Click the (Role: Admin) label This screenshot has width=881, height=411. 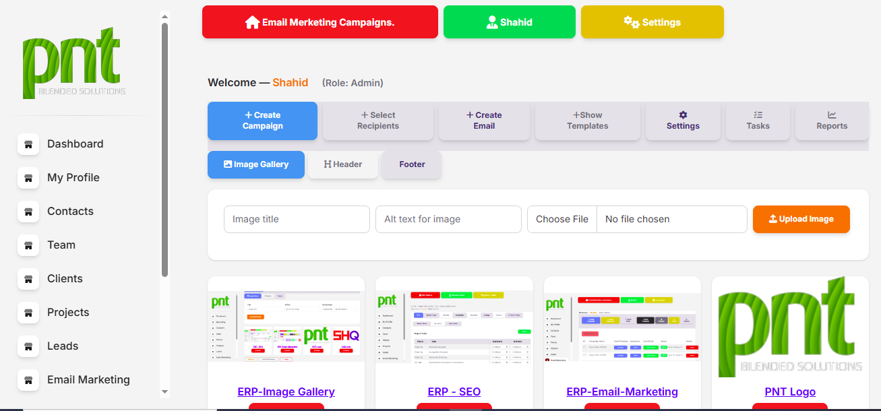pyautogui.click(x=353, y=84)
